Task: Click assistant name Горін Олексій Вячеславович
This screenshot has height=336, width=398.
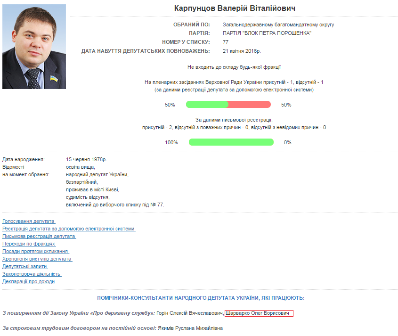Action: point(190,313)
